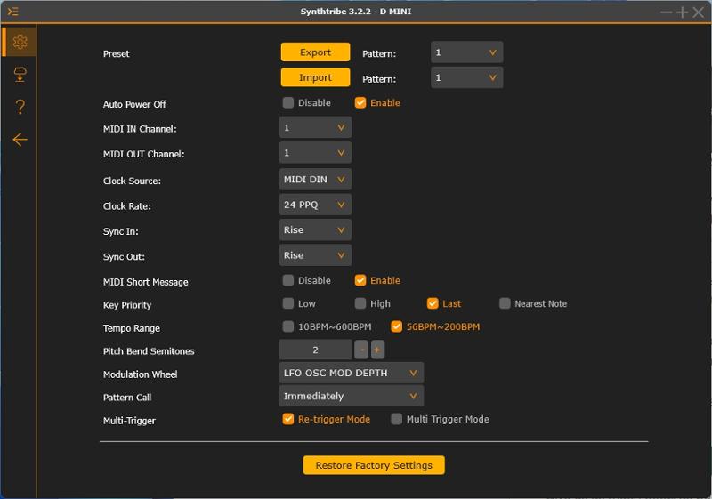Expand the Pattern Call dropdown
This screenshot has width=712, height=499.
[352, 396]
